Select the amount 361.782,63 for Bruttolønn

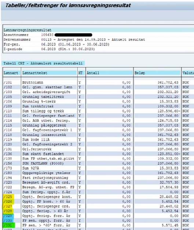(168, 82)
